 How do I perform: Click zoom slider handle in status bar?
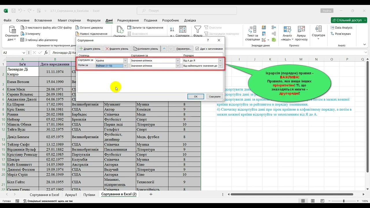point(344,201)
